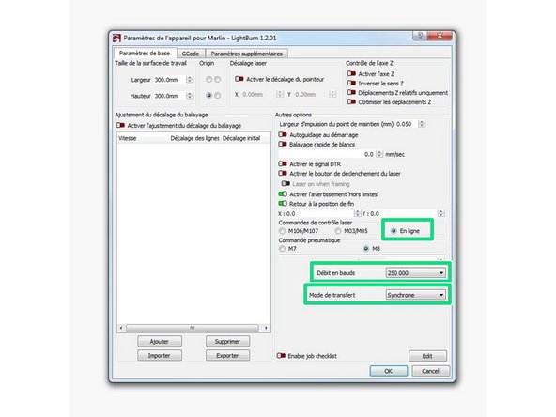The image size is (556, 417).
Task: Click the table's right scroll arrow
Action: (266, 328)
